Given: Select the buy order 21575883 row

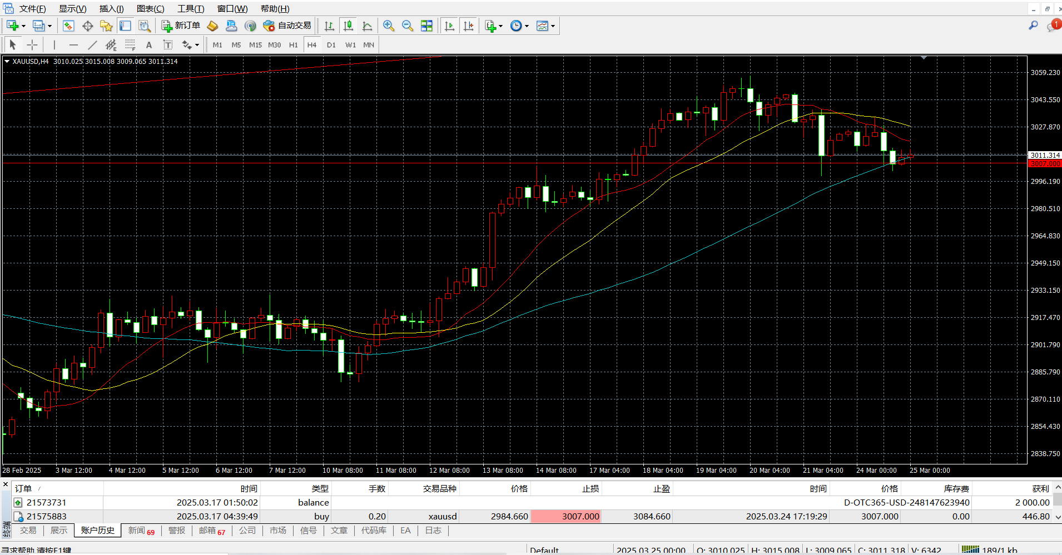Looking at the screenshot, I should pyautogui.click(x=531, y=516).
